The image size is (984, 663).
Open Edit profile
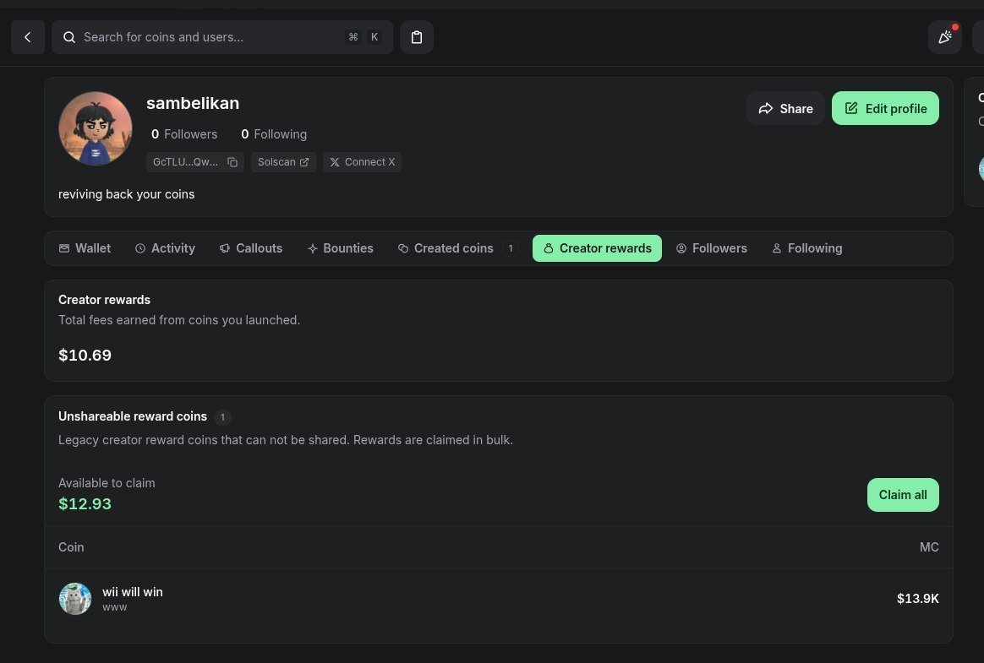[885, 108]
